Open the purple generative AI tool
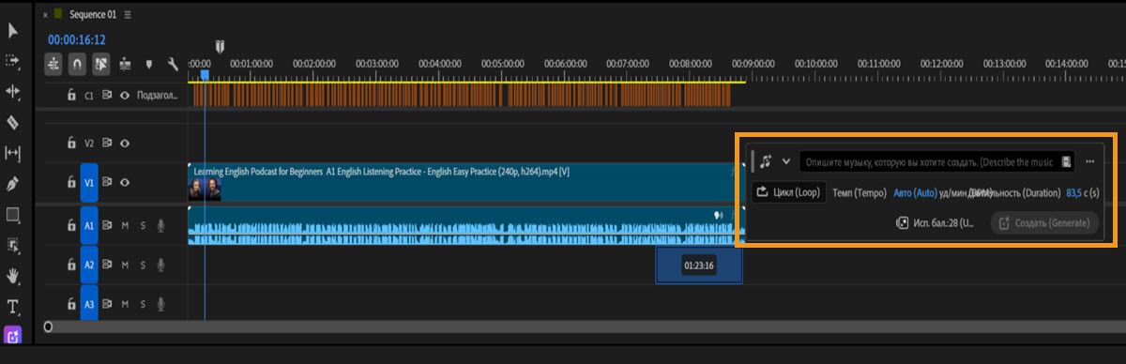1126x364 pixels. [13, 334]
